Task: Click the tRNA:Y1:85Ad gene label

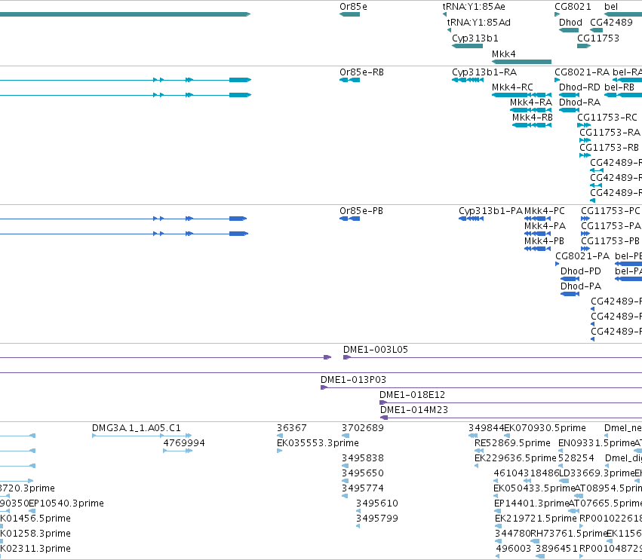Action: click(x=478, y=22)
